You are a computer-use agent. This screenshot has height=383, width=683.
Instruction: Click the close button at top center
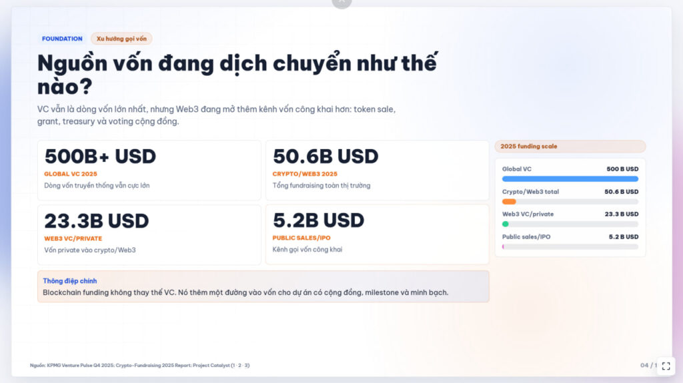pyautogui.click(x=341, y=3)
